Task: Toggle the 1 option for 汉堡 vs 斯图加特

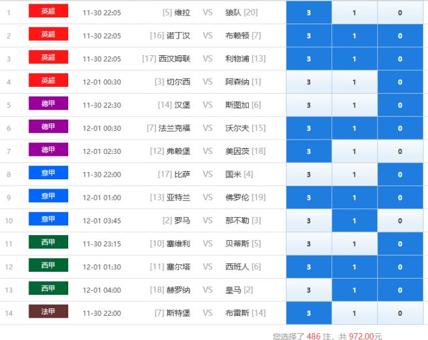Action: click(354, 105)
